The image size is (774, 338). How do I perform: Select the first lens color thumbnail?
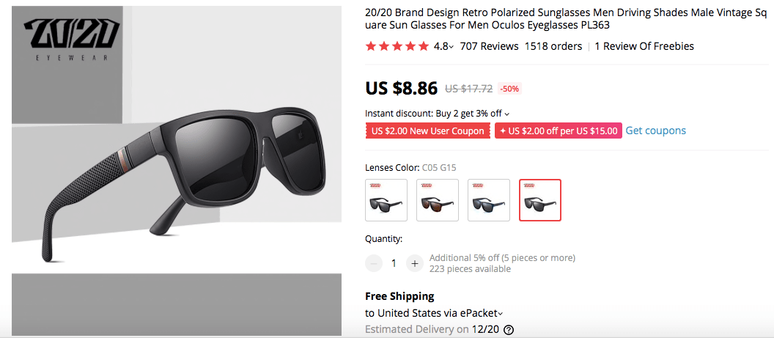click(386, 200)
